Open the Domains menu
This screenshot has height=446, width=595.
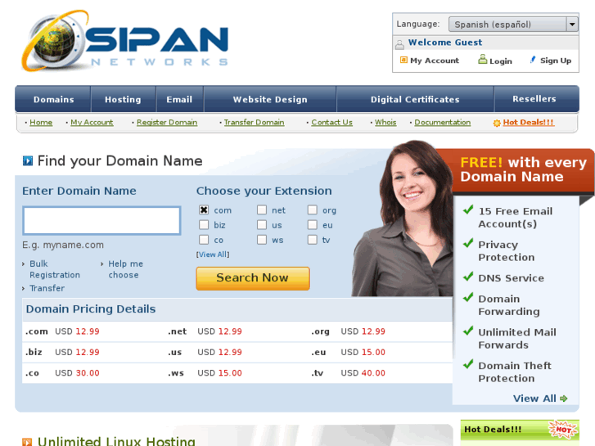pyautogui.click(x=53, y=100)
